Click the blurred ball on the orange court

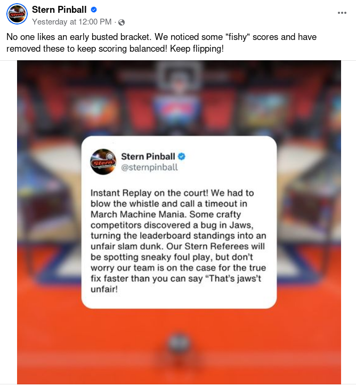tap(179, 343)
